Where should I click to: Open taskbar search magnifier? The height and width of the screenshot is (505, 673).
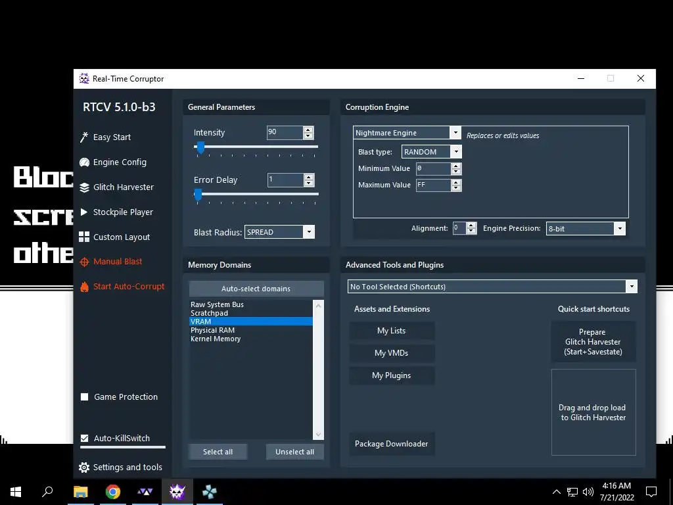tap(47, 492)
